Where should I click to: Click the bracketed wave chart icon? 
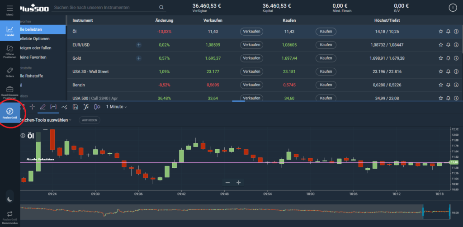tap(53, 107)
